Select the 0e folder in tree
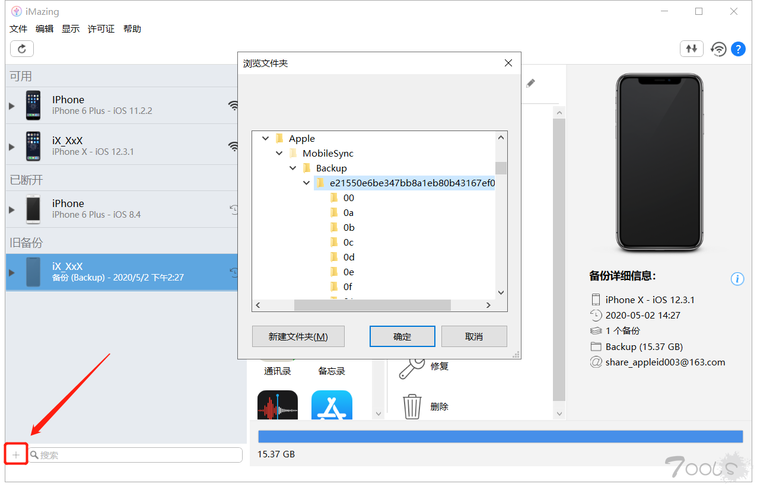This screenshot has width=757, height=487. pos(349,272)
